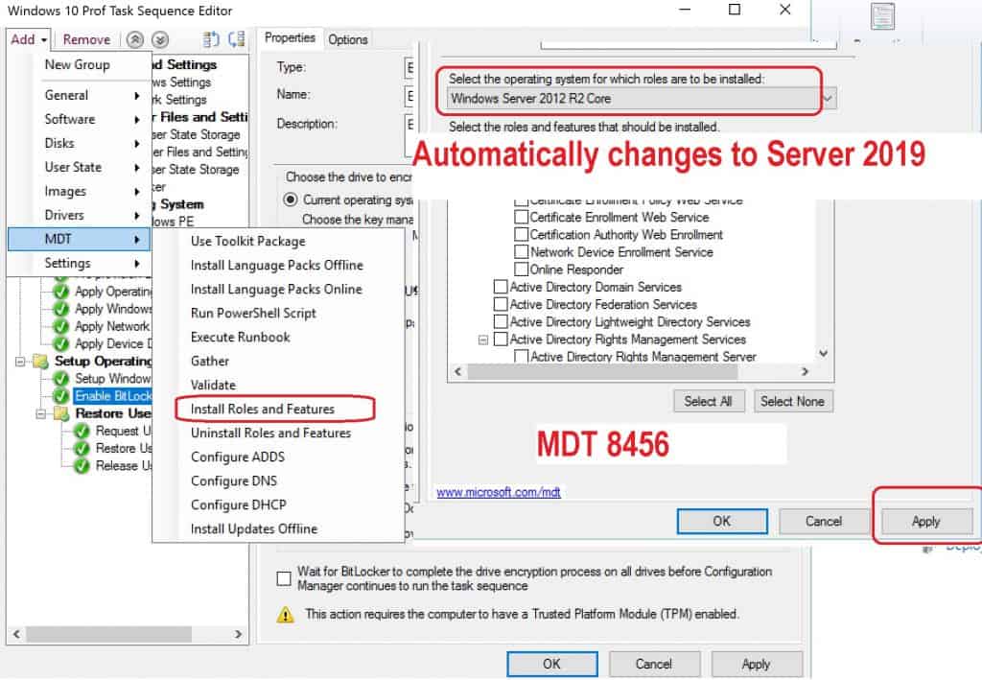Check Certification Authority Web Enrollment

[521, 234]
